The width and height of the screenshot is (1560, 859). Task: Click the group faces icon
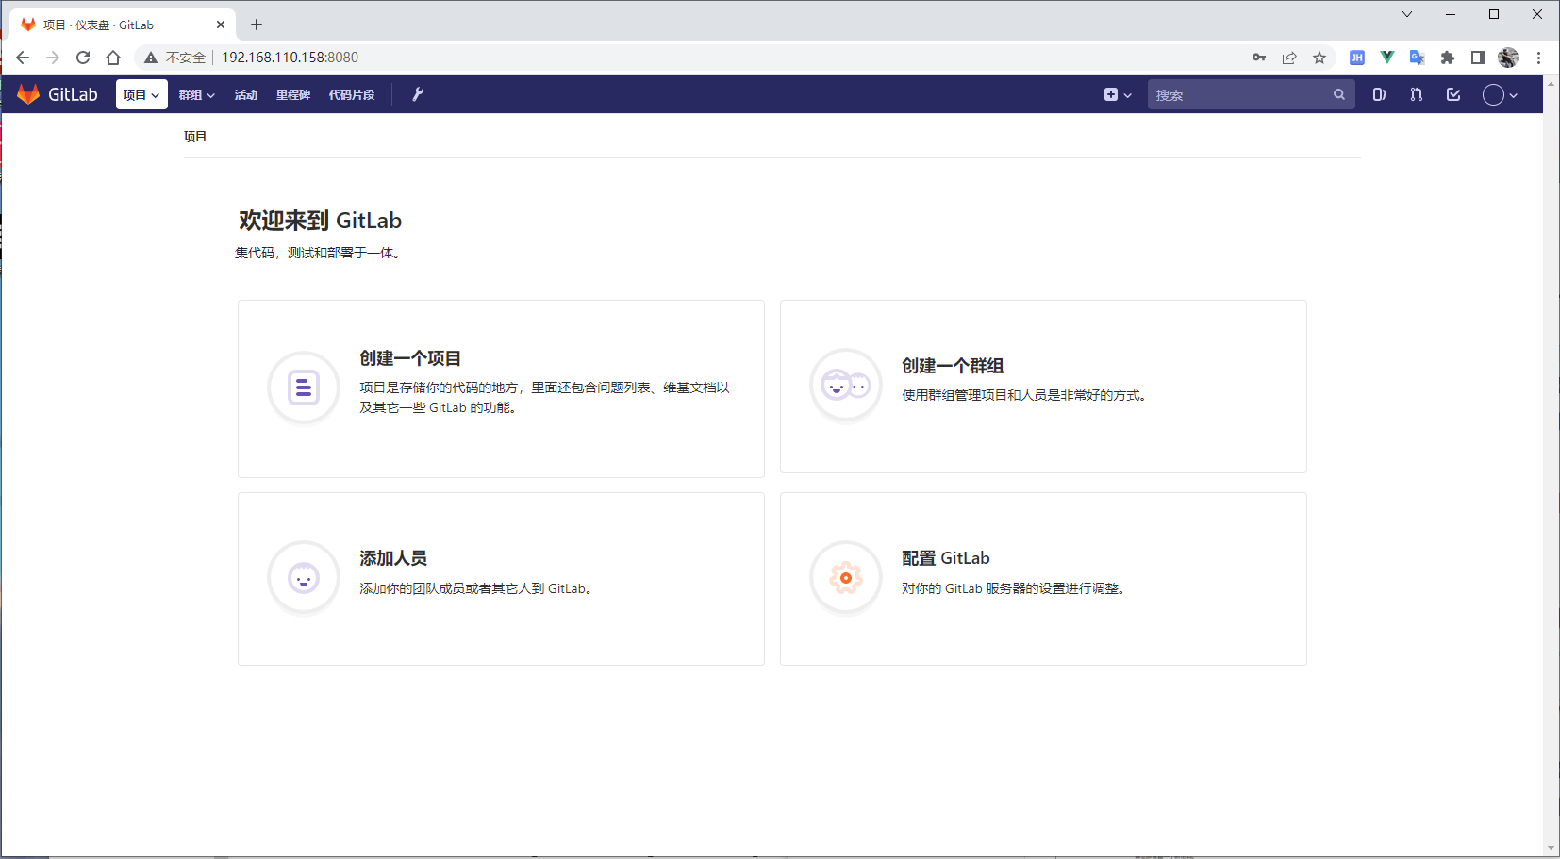point(846,386)
